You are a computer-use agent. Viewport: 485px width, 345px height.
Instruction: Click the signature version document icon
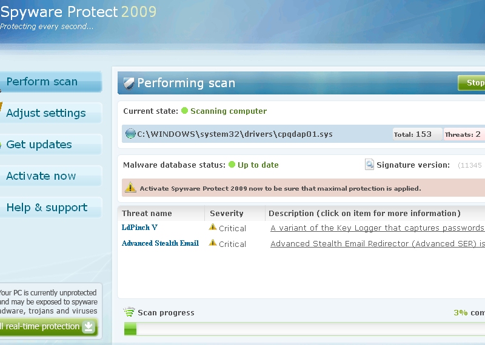pos(369,165)
